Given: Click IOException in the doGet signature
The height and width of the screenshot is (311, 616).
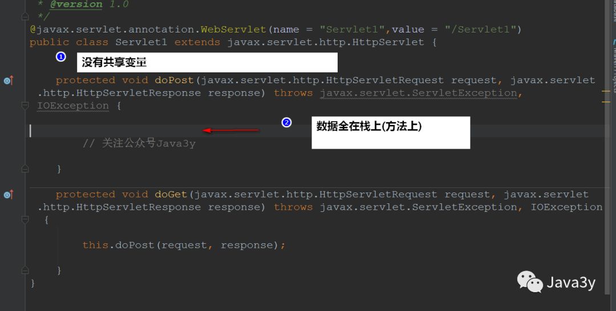Looking at the screenshot, I should click(566, 207).
